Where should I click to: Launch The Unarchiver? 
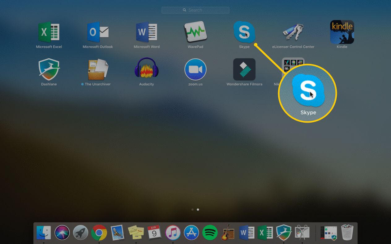point(98,69)
